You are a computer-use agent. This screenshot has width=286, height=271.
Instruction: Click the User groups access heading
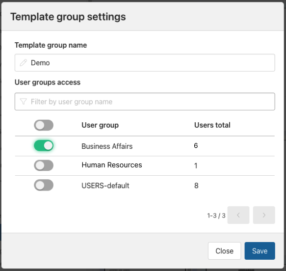(48, 82)
